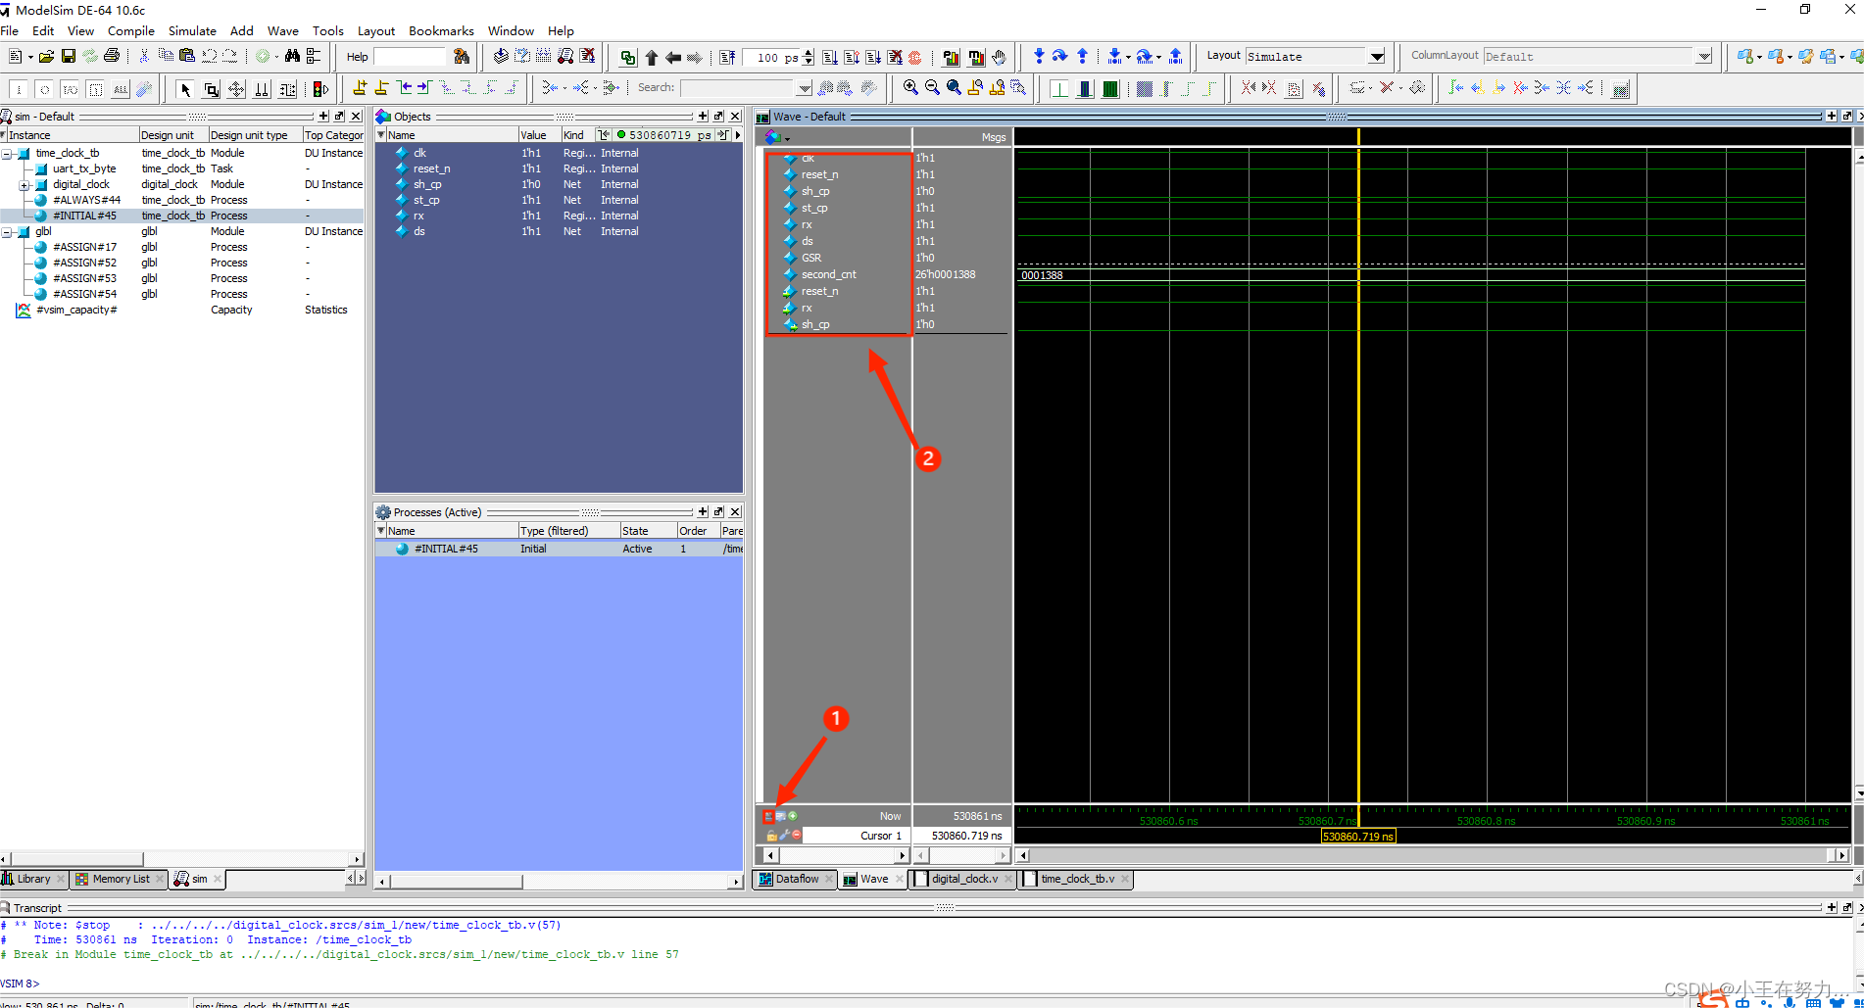This screenshot has height=1008, width=1864.
Task: Click the Paste clipboard icon
Action: [x=187, y=57]
